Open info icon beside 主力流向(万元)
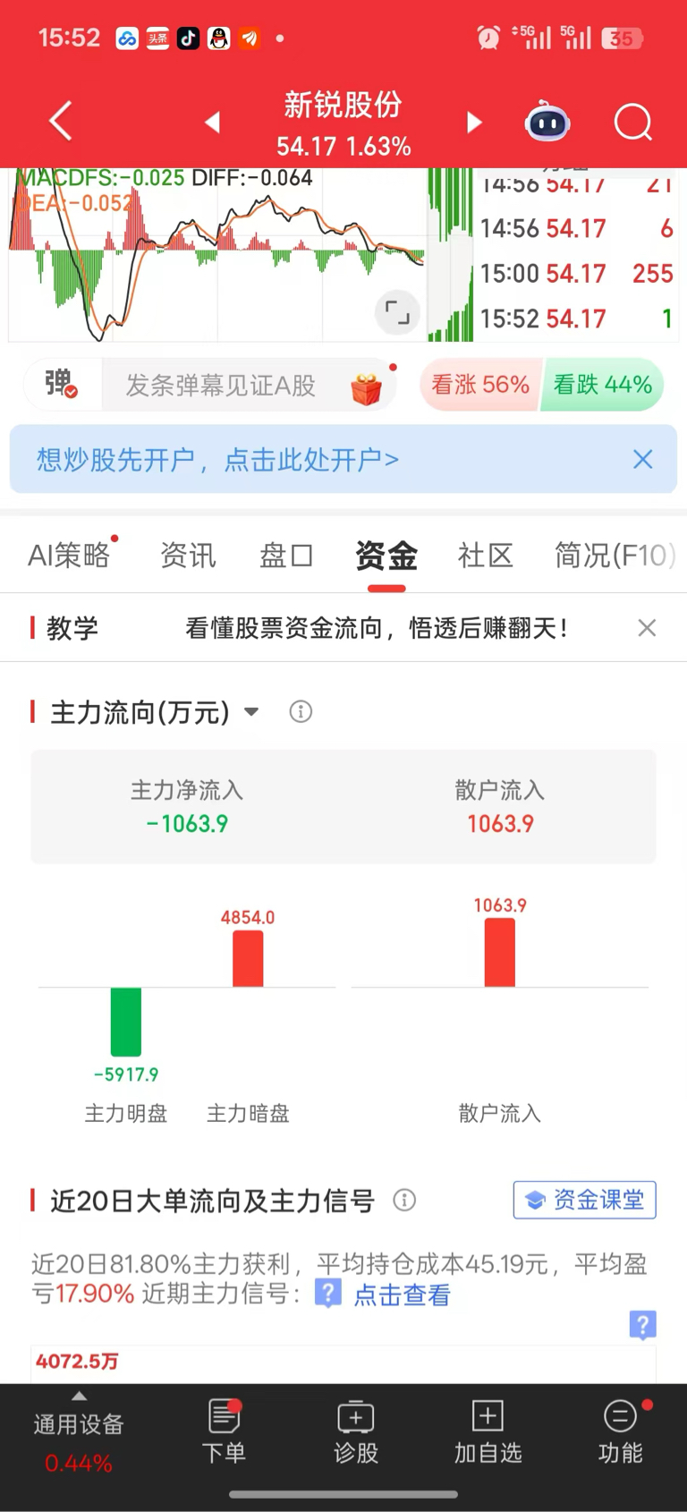Viewport: 687px width, 1512px height. [x=301, y=712]
